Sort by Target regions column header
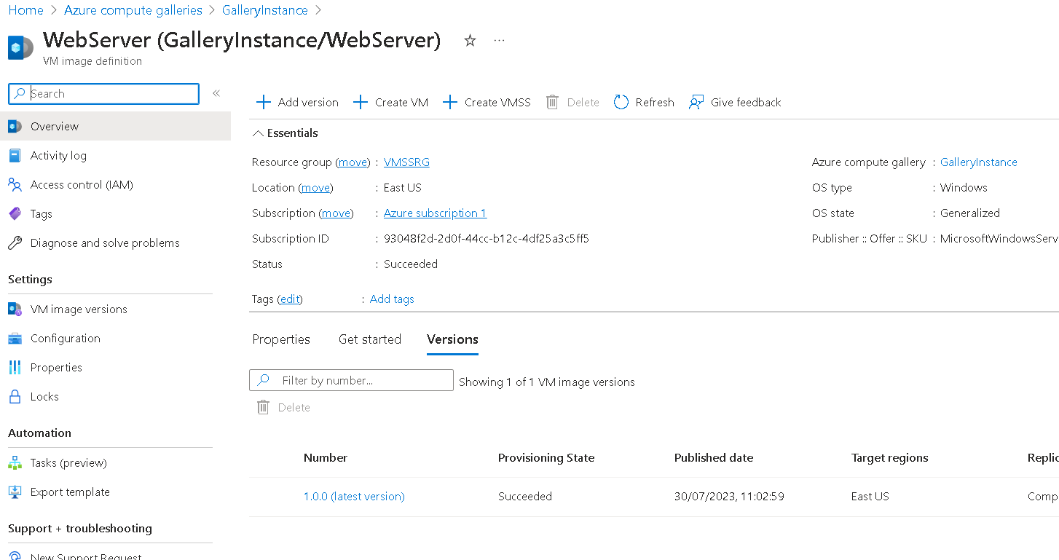The width and height of the screenshot is (1059, 560). (x=890, y=457)
